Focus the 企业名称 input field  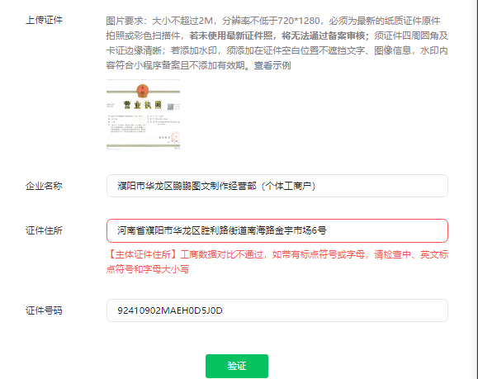pos(277,186)
